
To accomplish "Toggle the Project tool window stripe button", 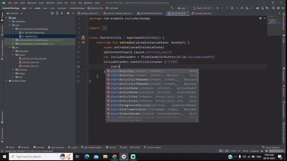I will coord(2,17).
